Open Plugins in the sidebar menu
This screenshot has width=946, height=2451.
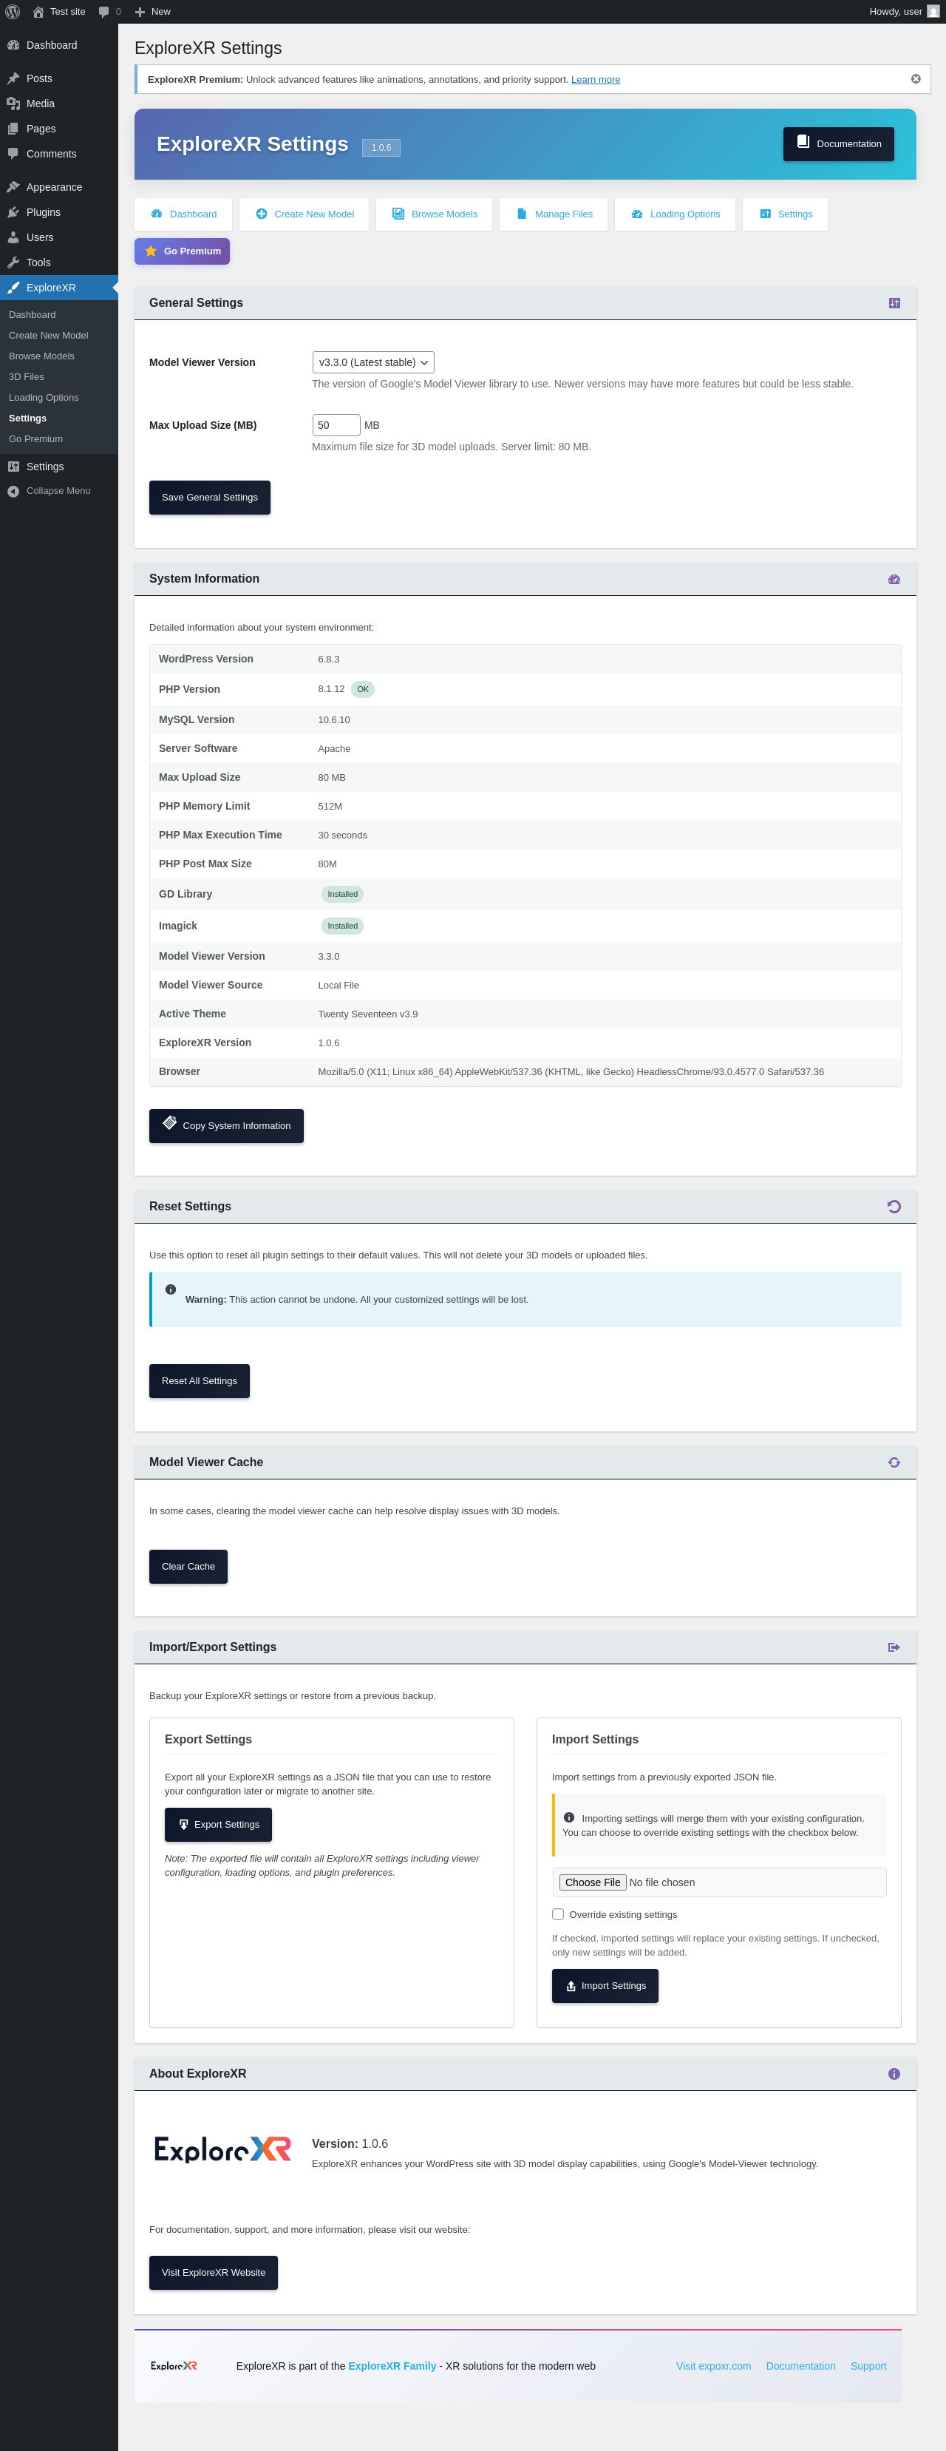[43, 212]
